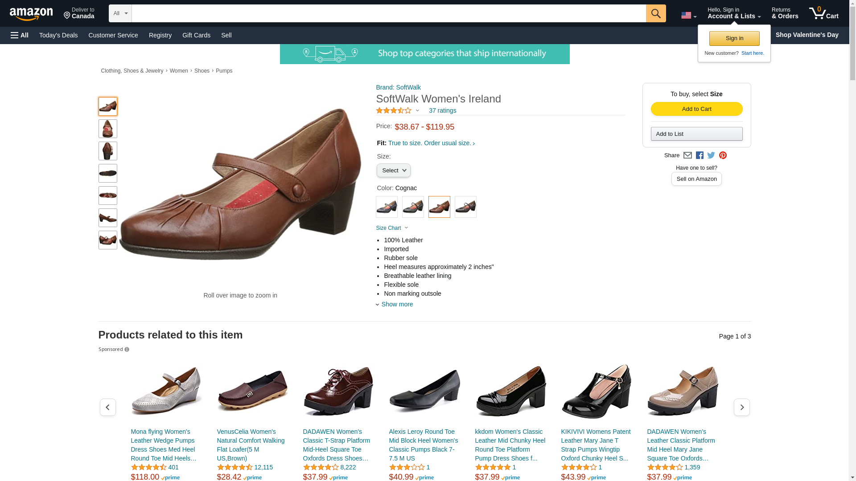Click the Add to Cart button
Screen dimensions: 856x481
[696, 109]
